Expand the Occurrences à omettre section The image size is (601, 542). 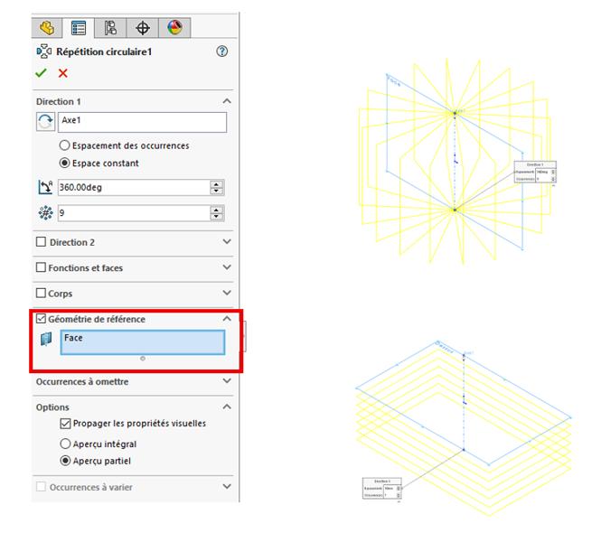pos(226,381)
